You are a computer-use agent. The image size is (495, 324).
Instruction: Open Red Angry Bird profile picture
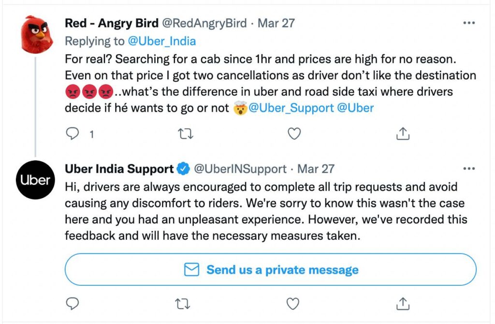pos(37,34)
